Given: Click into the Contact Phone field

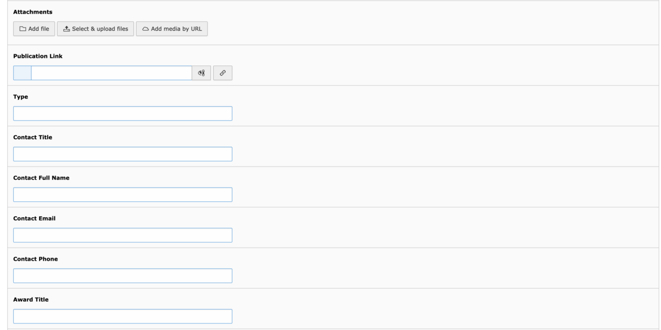Looking at the screenshot, I should coord(123,276).
